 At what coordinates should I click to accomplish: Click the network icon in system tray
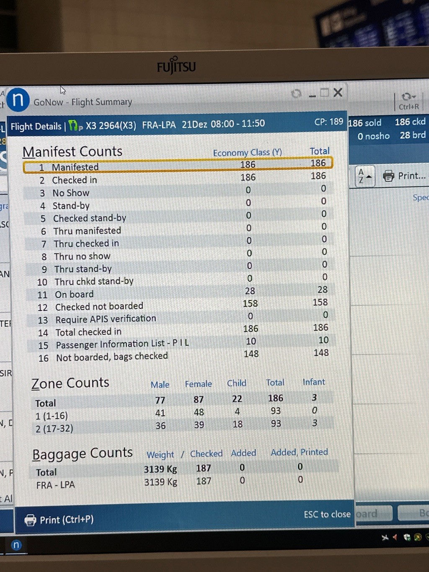pyautogui.click(x=385, y=537)
